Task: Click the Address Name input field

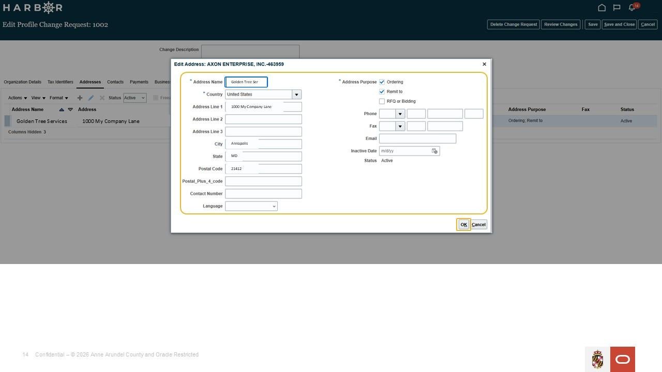Action: point(246,82)
